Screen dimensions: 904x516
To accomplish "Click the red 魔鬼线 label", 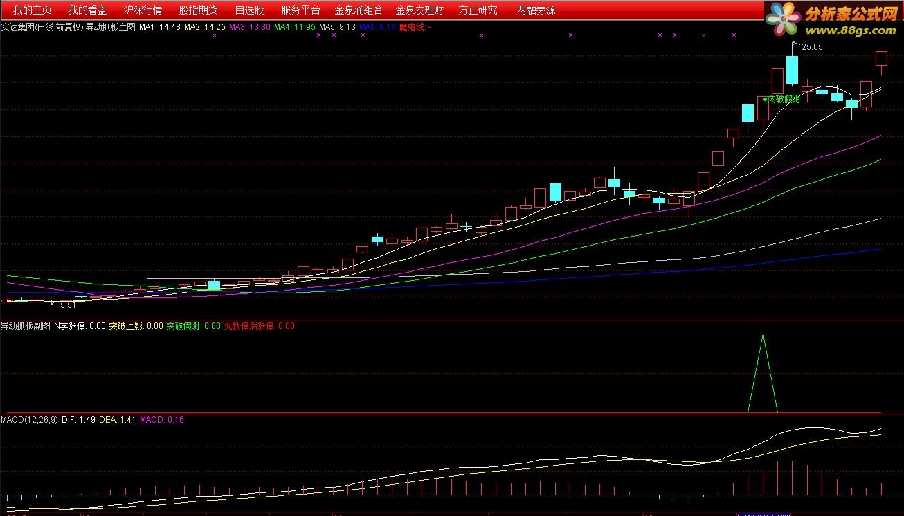I will pyautogui.click(x=415, y=27).
